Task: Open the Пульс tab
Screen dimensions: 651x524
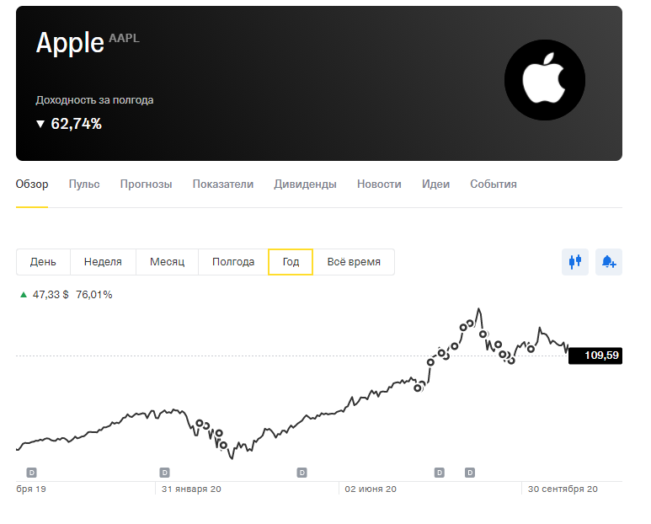Action: coord(84,184)
